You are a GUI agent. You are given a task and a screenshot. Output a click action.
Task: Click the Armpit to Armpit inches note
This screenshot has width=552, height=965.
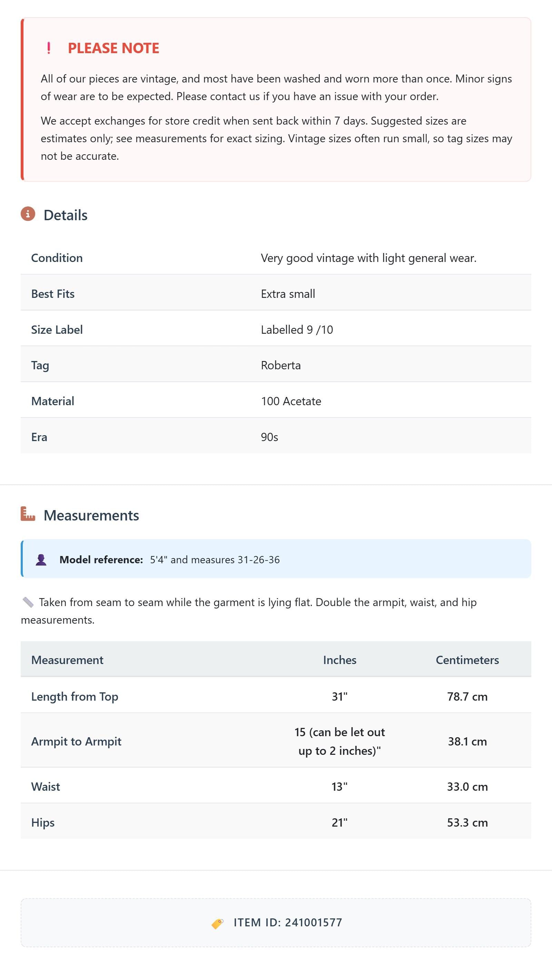click(339, 741)
